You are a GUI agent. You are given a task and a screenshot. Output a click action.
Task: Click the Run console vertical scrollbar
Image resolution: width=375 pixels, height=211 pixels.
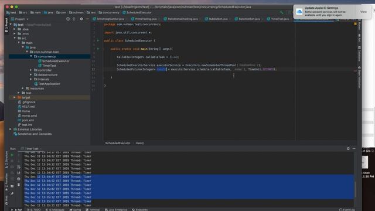tap(355, 189)
